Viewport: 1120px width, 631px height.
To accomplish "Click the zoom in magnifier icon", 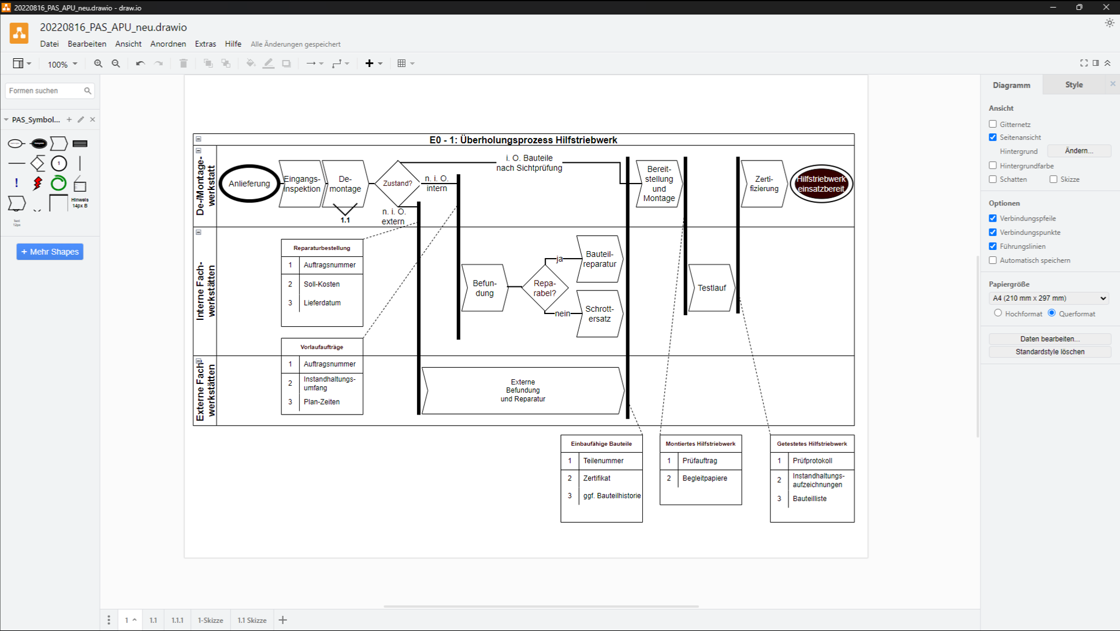I will 98,64.
